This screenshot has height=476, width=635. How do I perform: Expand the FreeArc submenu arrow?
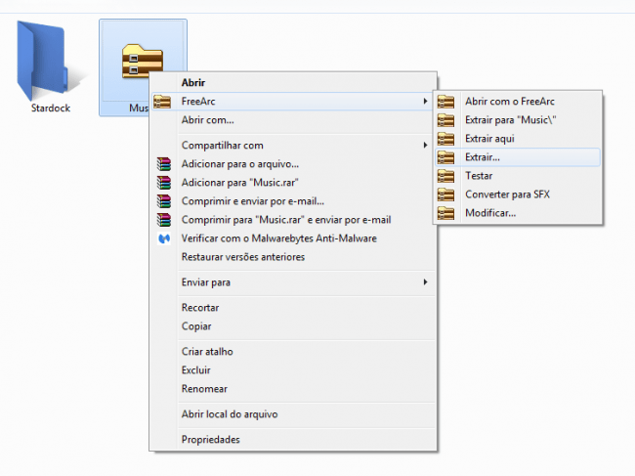[x=425, y=102]
